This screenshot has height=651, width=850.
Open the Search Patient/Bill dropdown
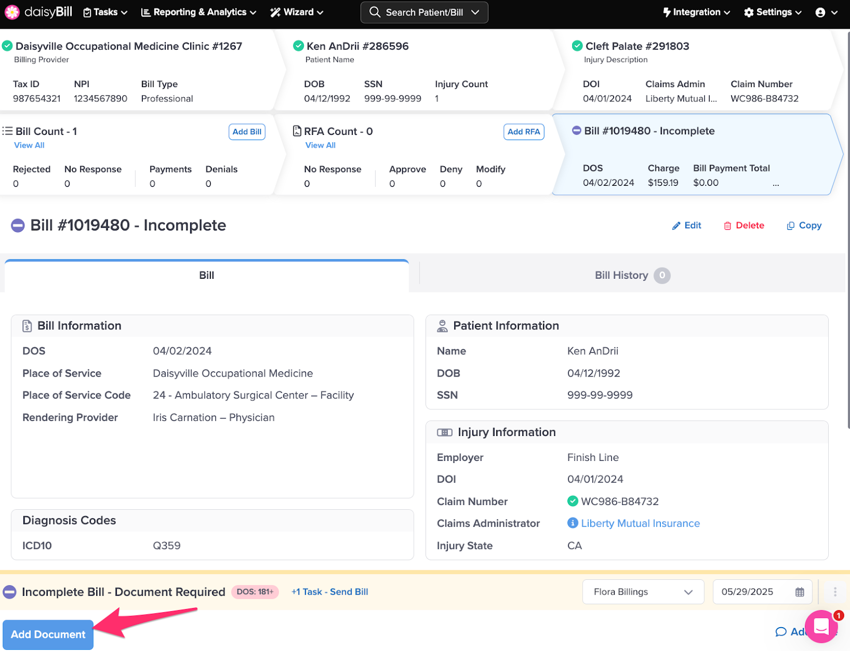pyautogui.click(x=424, y=12)
